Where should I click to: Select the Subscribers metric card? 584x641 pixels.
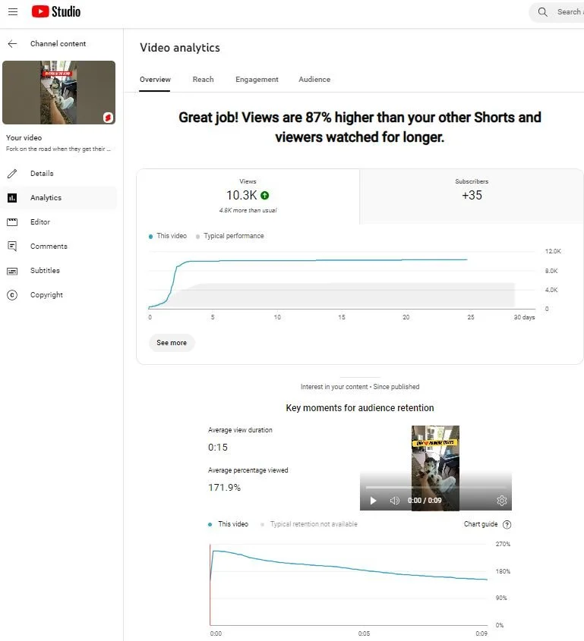coord(472,196)
